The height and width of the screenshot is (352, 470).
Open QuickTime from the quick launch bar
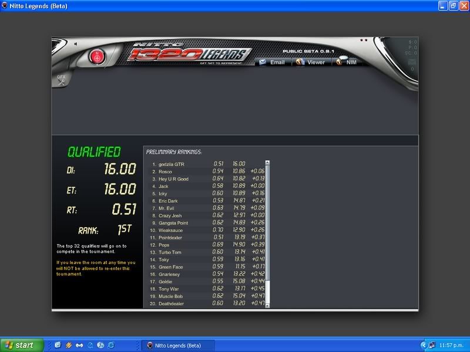click(x=91, y=345)
